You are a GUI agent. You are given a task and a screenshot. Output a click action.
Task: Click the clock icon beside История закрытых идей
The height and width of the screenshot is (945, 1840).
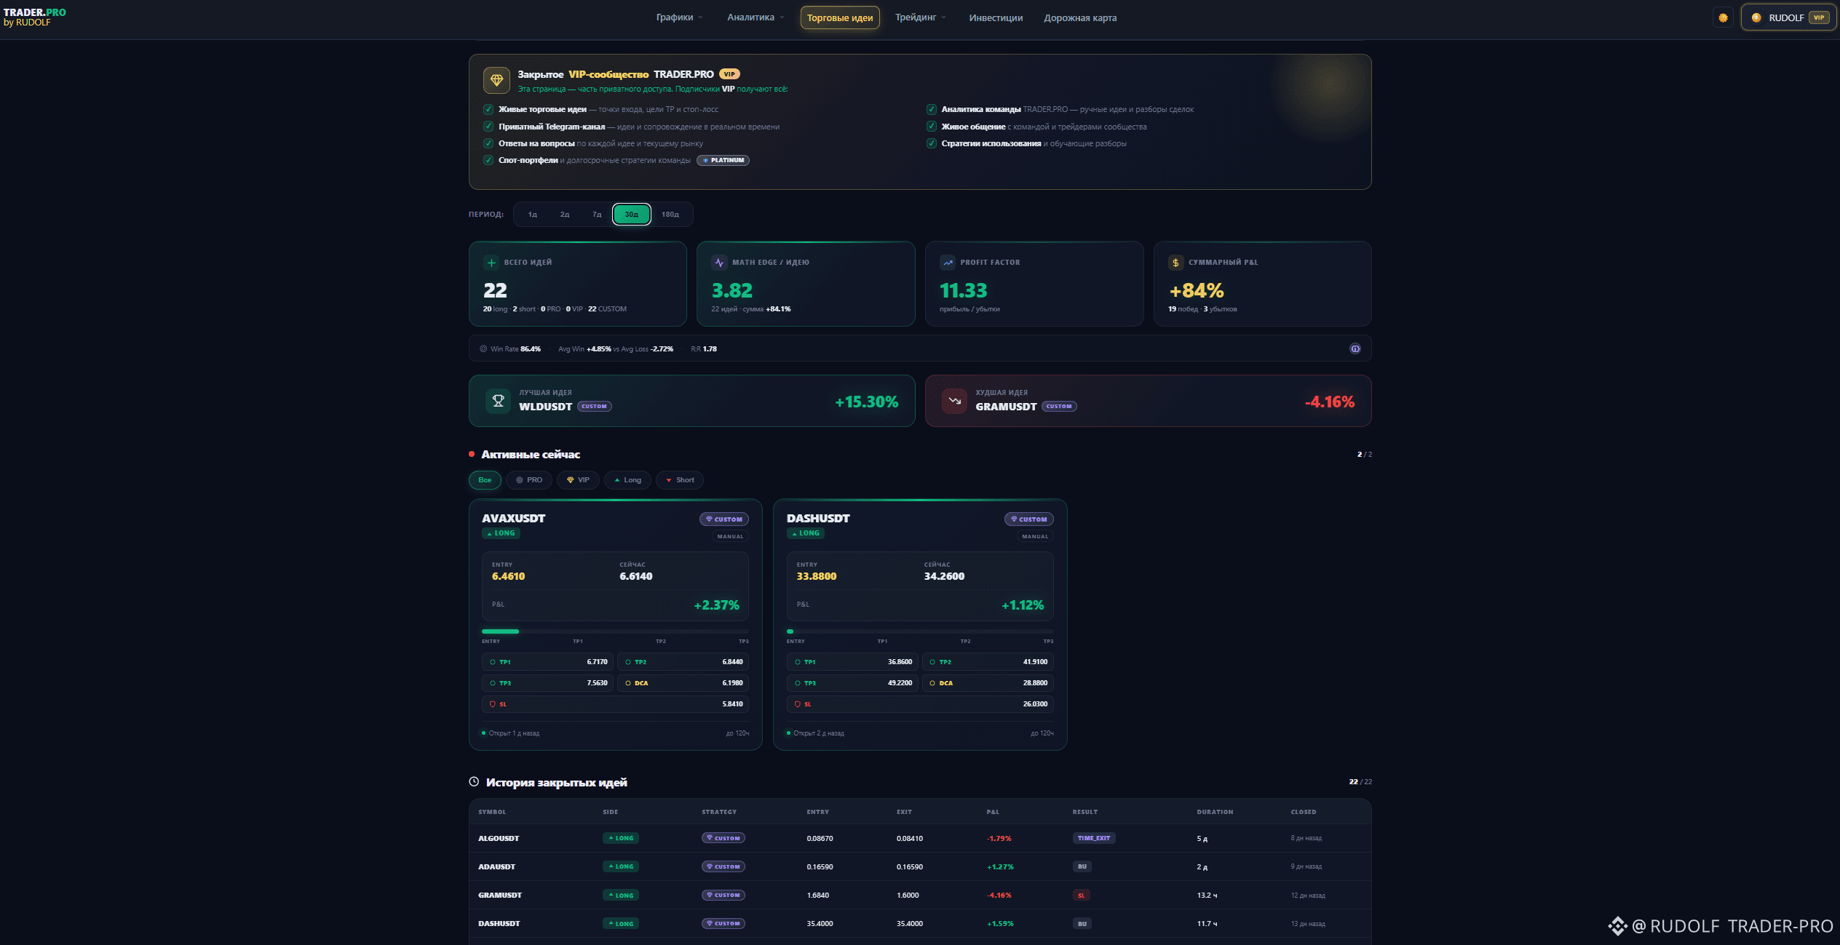pyautogui.click(x=474, y=782)
